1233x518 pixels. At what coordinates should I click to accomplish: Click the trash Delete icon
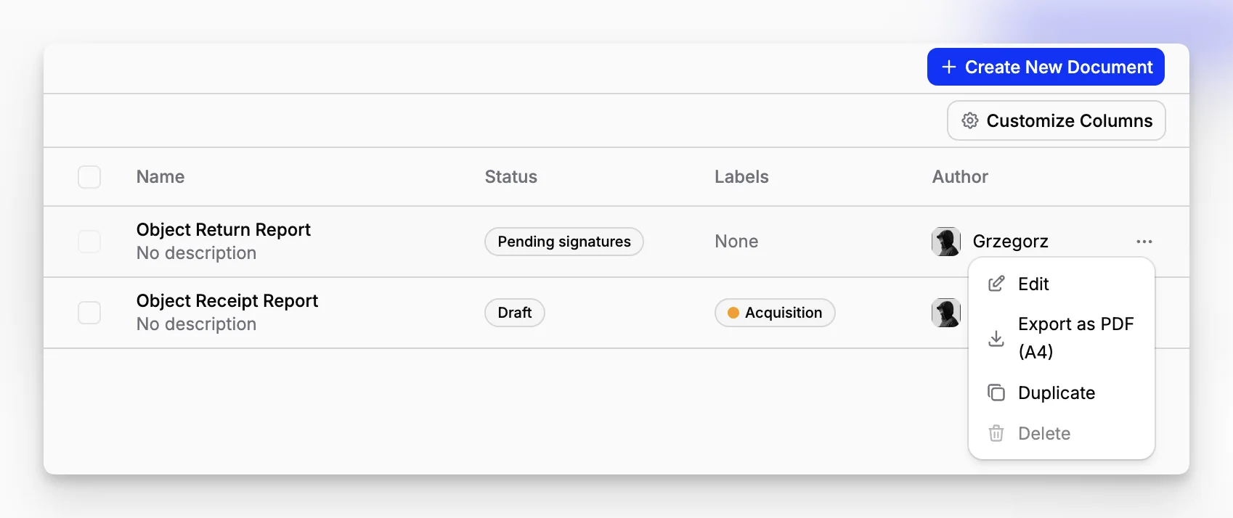[x=996, y=433]
